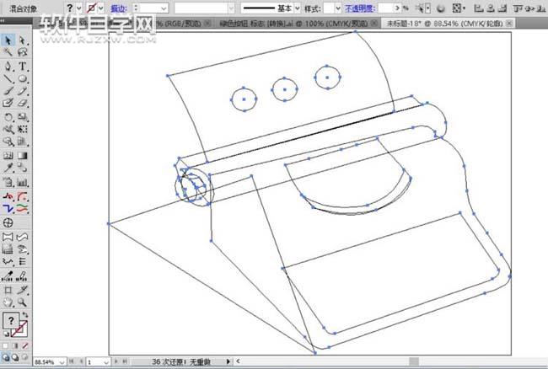This screenshot has height=369, width=548.
Task: Set paint mode to None
Action: point(25,346)
